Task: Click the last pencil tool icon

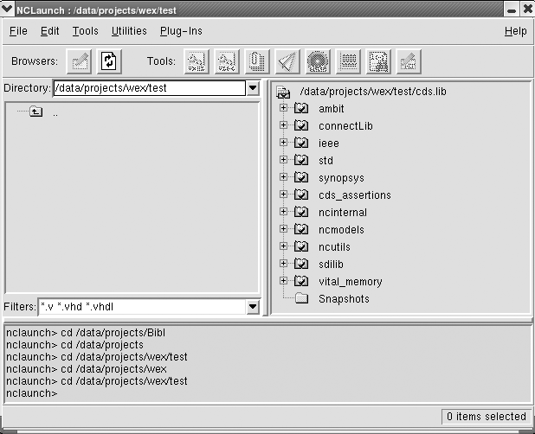Action: [409, 61]
